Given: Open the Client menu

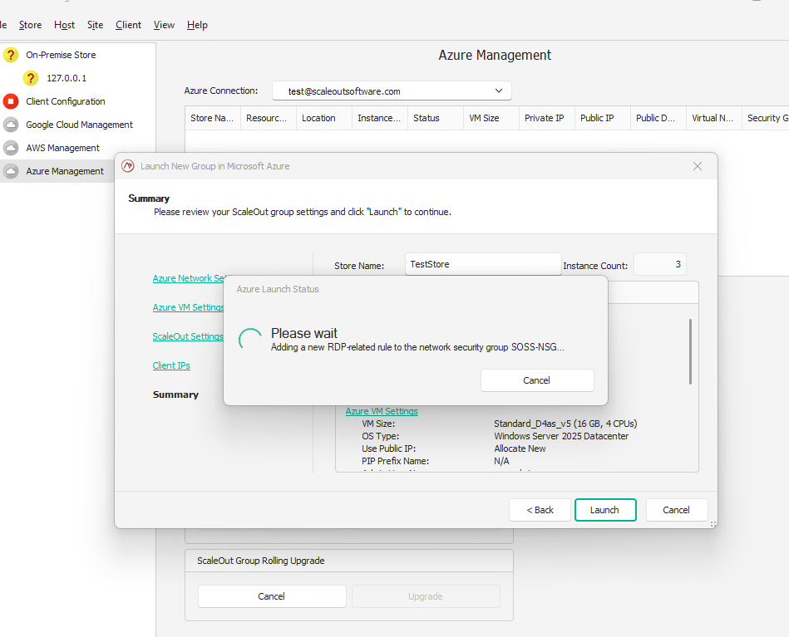Looking at the screenshot, I should coord(128,25).
